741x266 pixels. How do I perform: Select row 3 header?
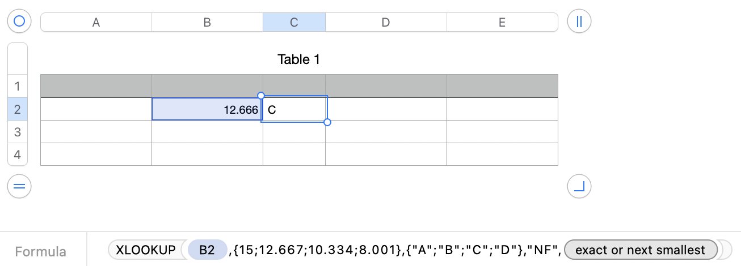(x=17, y=132)
